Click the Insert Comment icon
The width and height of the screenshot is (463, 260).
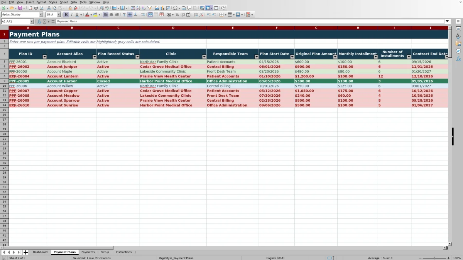coord(189,8)
